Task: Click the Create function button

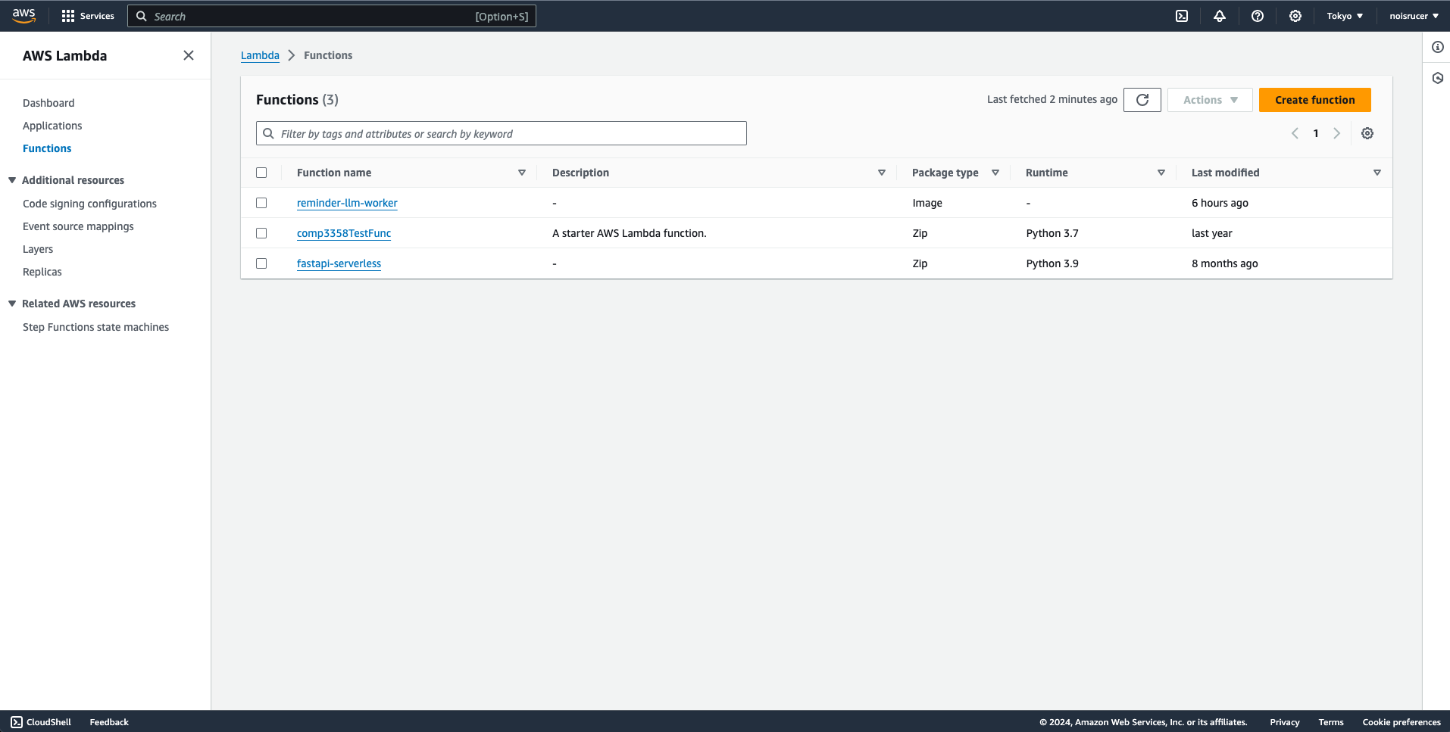Action: tap(1314, 99)
